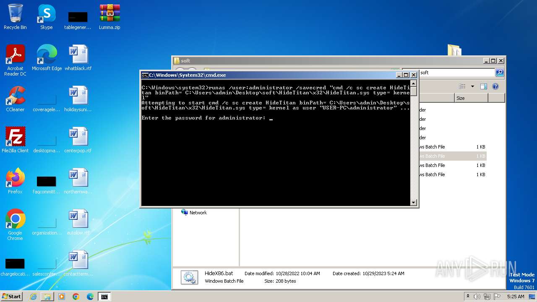Open FileZilla Client shortcut
The height and width of the screenshot is (302, 537).
coord(15,140)
